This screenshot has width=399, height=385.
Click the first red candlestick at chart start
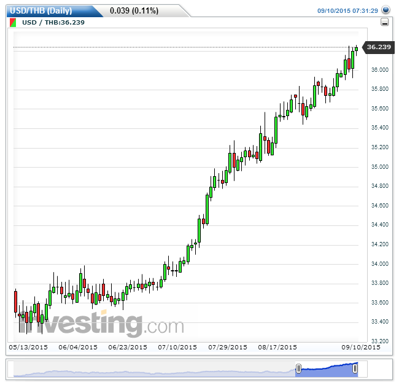[15, 301]
